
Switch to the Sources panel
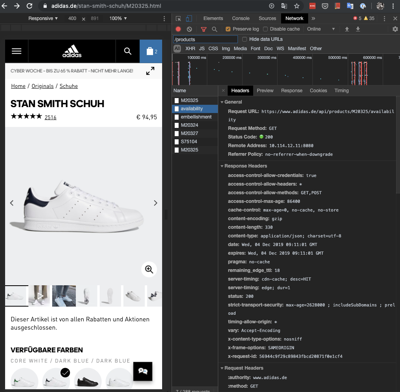[267, 18]
